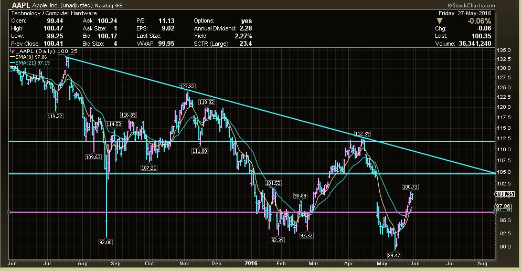Click the Yield value 2.27%
Viewport: 522px width, 271px height.
click(243, 36)
